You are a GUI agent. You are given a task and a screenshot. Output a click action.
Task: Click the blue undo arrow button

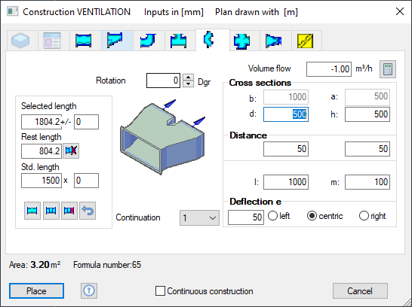pos(88,211)
